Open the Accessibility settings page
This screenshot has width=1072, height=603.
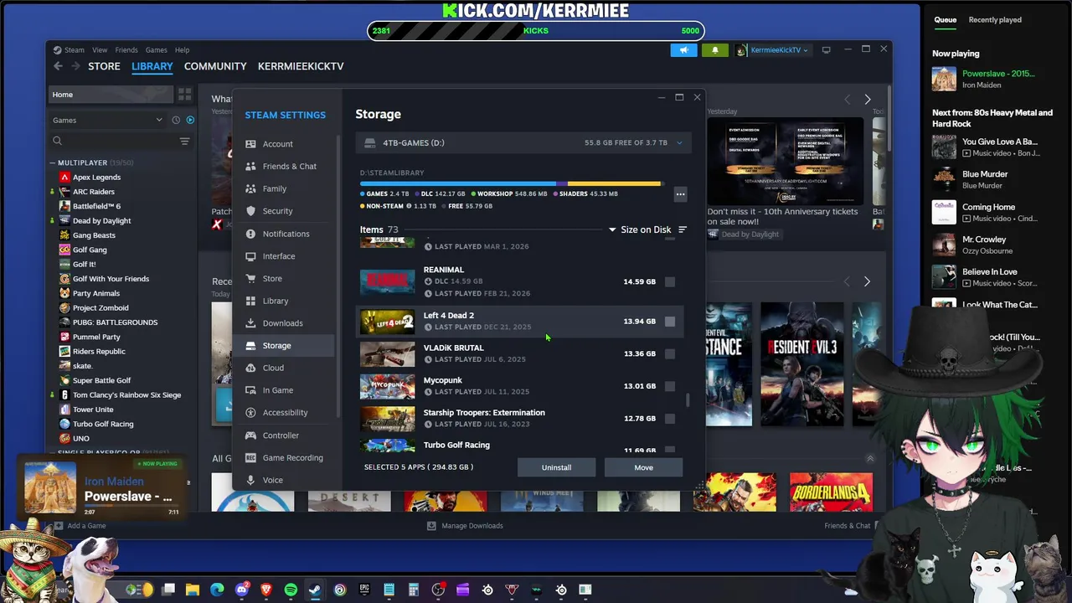tap(286, 413)
